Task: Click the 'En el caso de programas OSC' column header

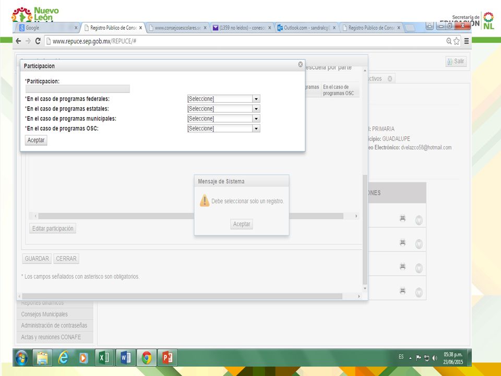Action: pos(339,90)
